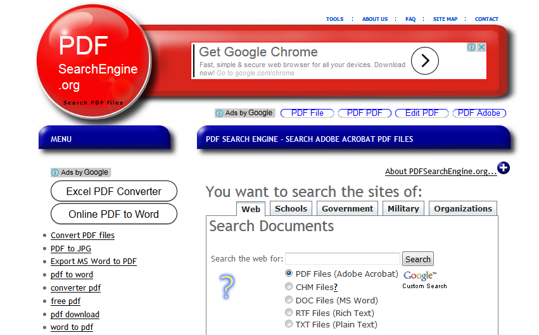This screenshot has height=335, width=539.
Task: Click the info icon in the sidebar Ads by Google label
Action: pos(55,172)
